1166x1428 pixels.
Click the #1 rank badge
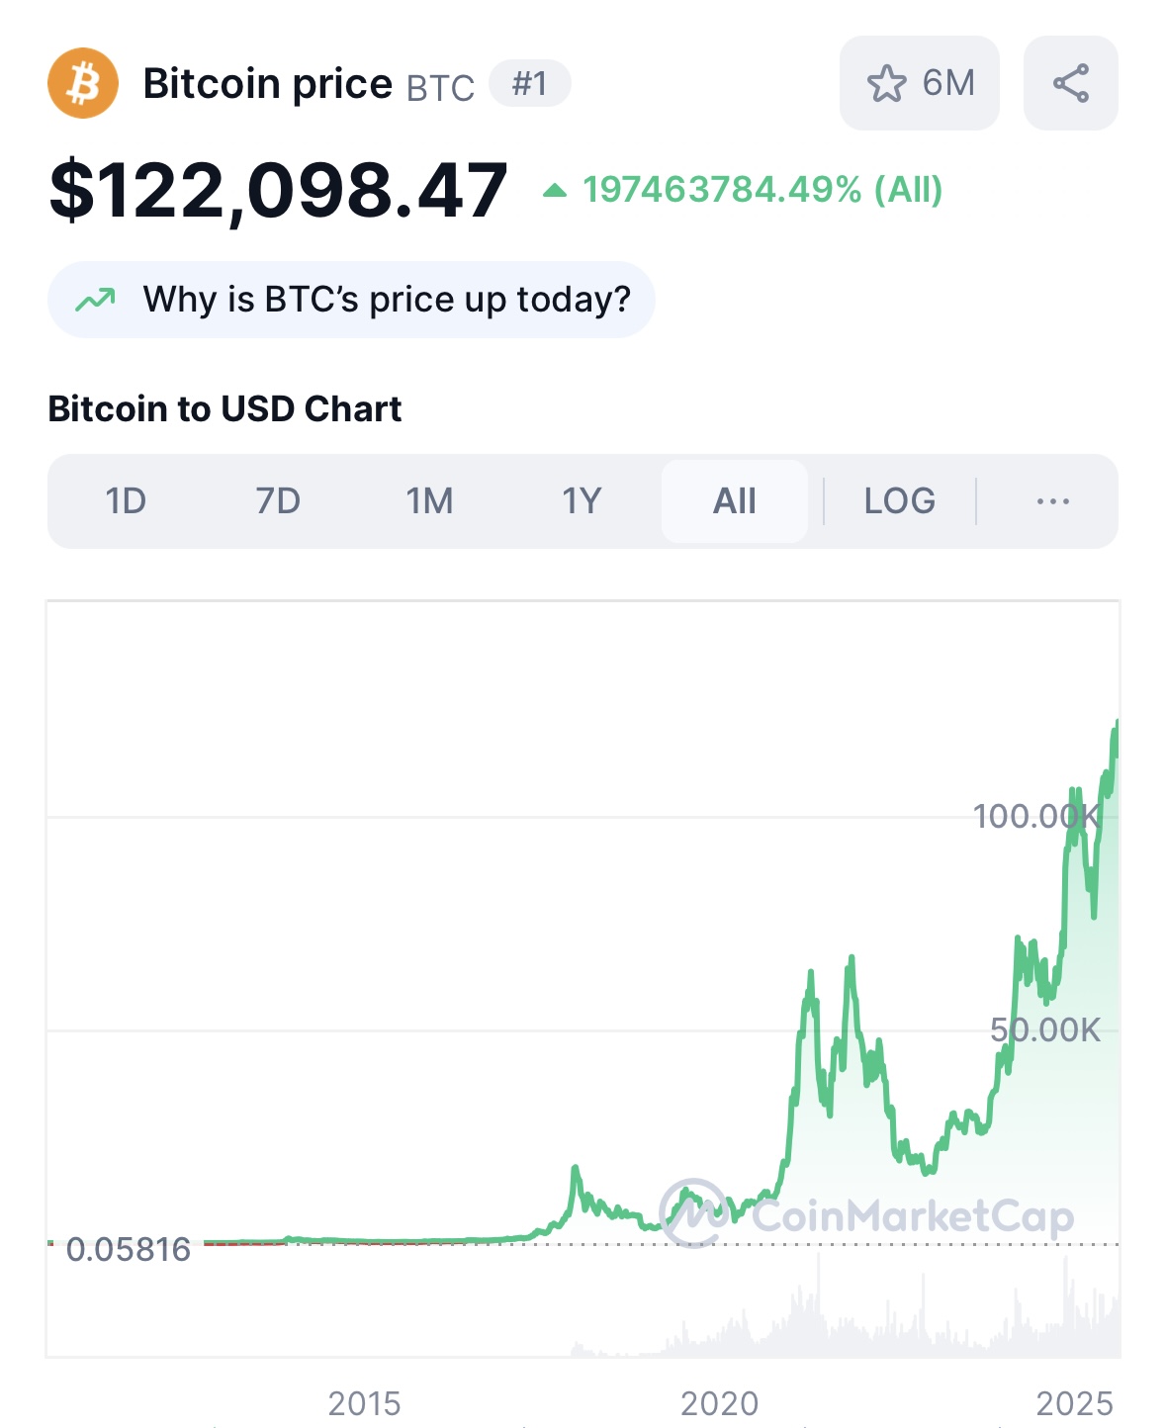[x=530, y=83]
